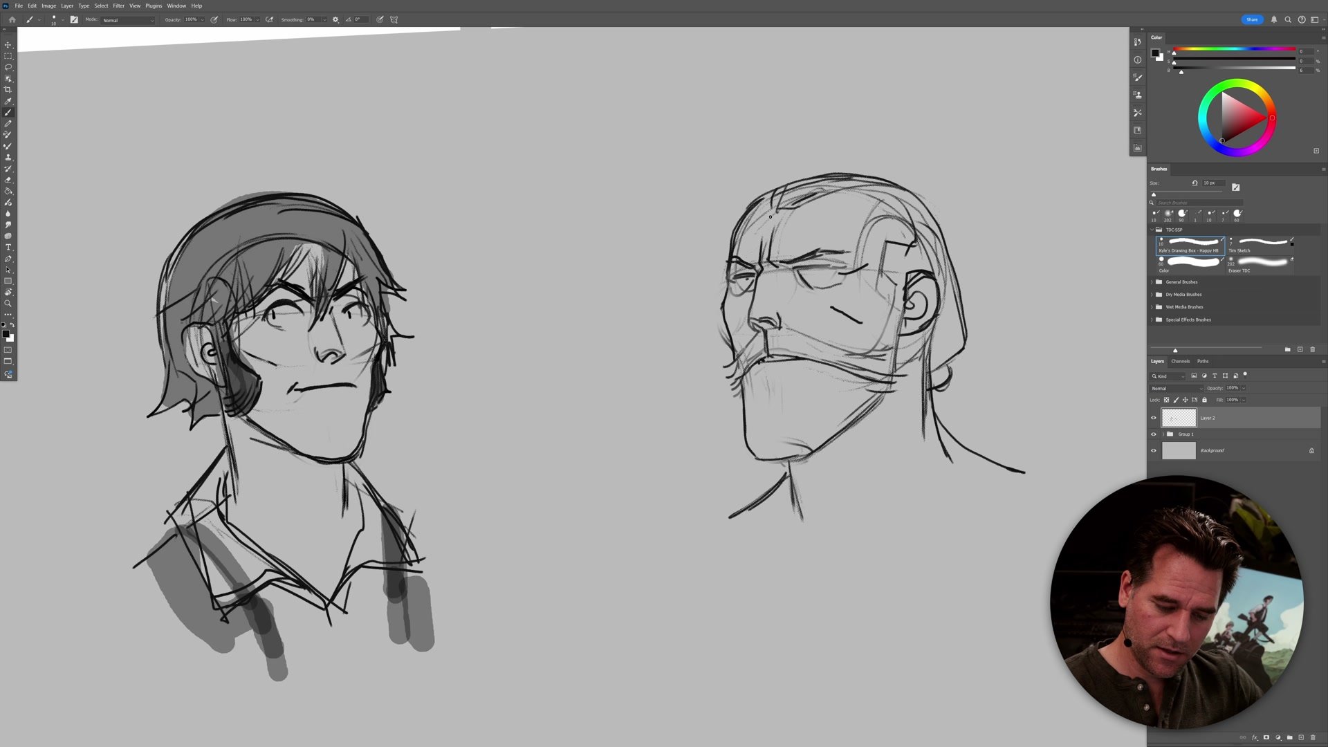Image resolution: width=1328 pixels, height=747 pixels.
Task: Toggle Group 1 visibility eye
Action: point(1153,434)
